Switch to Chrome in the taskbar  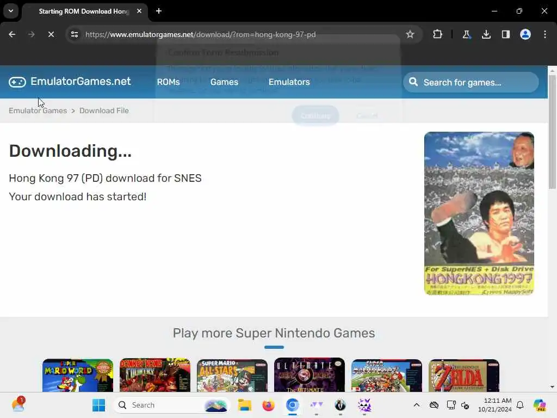click(x=292, y=405)
